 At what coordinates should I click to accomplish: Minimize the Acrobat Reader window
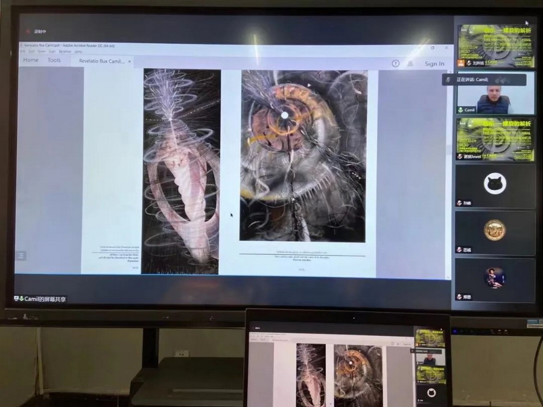click(x=420, y=48)
